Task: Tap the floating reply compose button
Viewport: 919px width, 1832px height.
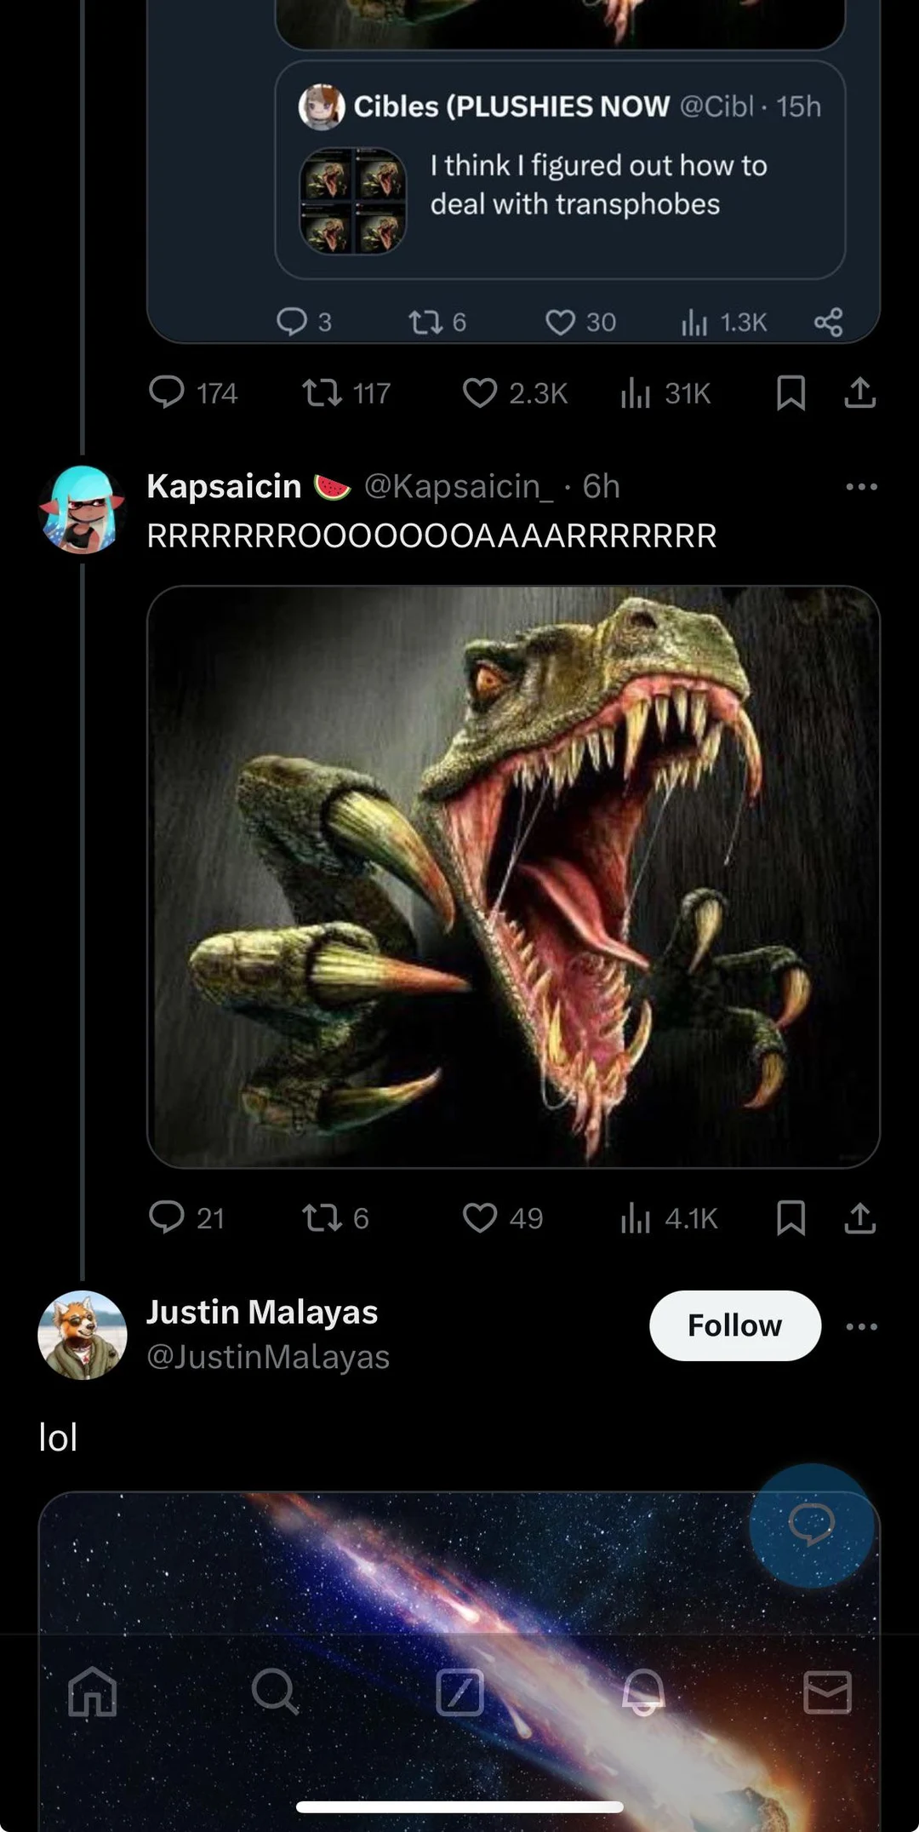Action: pyautogui.click(x=811, y=1526)
